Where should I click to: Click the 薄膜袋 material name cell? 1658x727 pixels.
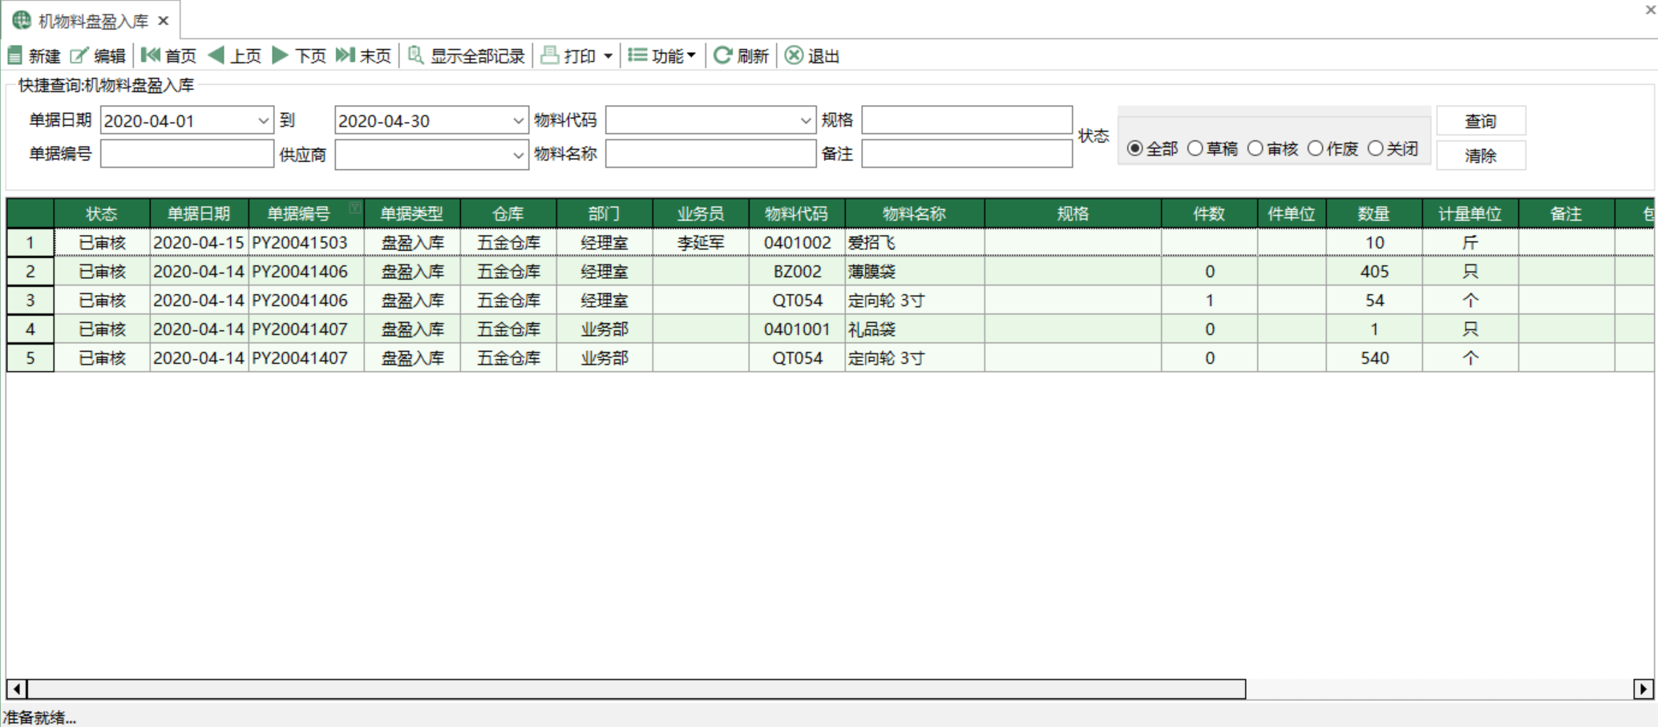point(915,272)
